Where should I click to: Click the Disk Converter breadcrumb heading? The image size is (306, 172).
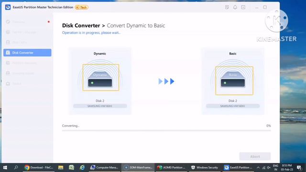click(81, 25)
